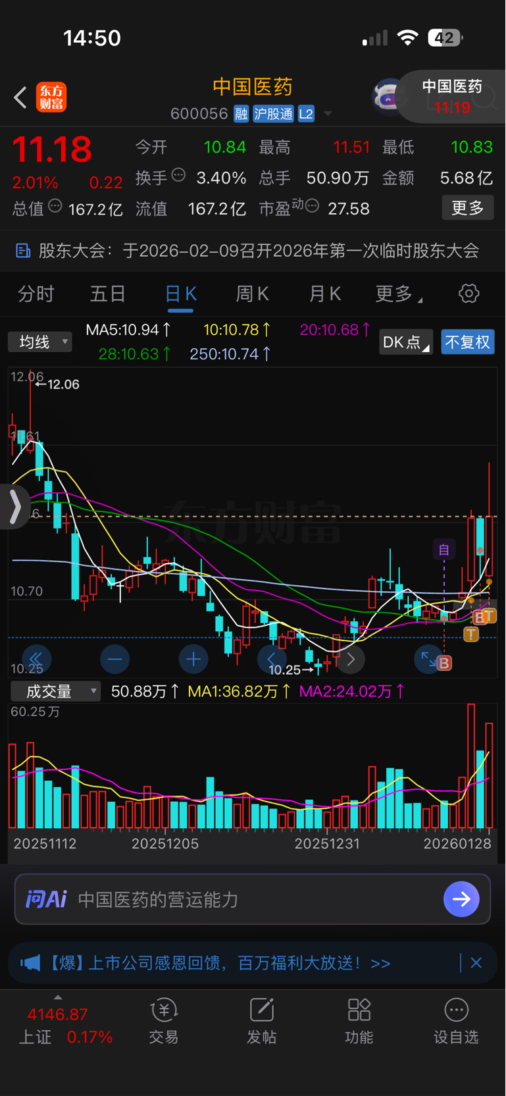The image size is (506, 1096).
Task: Open the DK点 dropdown
Action: pos(406,342)
